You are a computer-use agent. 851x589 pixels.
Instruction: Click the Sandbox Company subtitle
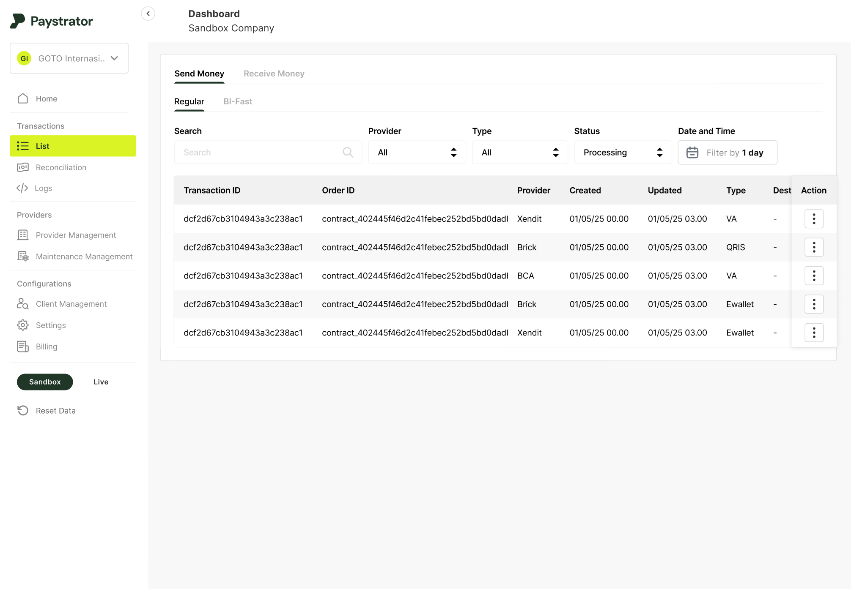231,28
